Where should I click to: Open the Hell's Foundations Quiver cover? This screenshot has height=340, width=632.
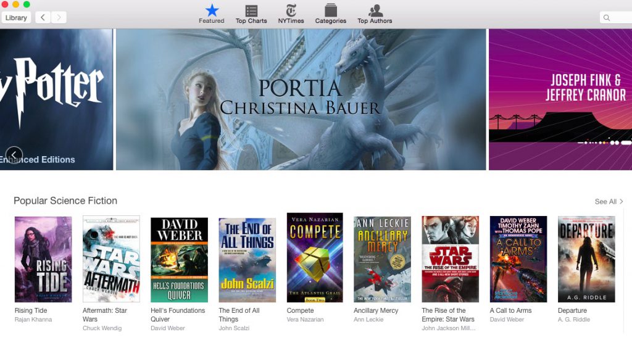180,260
